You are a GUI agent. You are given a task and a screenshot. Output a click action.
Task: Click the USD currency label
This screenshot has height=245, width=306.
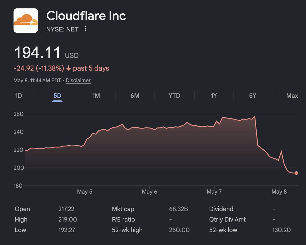click(72, 55)
